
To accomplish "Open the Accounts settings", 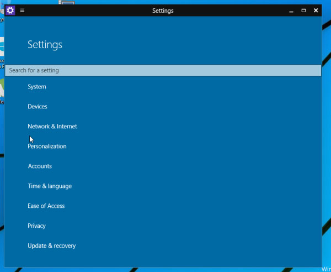I will 40,166.
